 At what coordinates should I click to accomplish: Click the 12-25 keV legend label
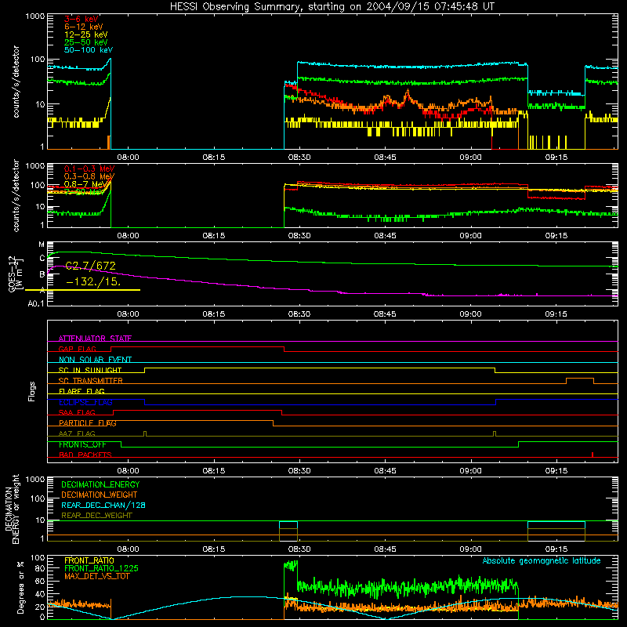(x=86, y=34)
